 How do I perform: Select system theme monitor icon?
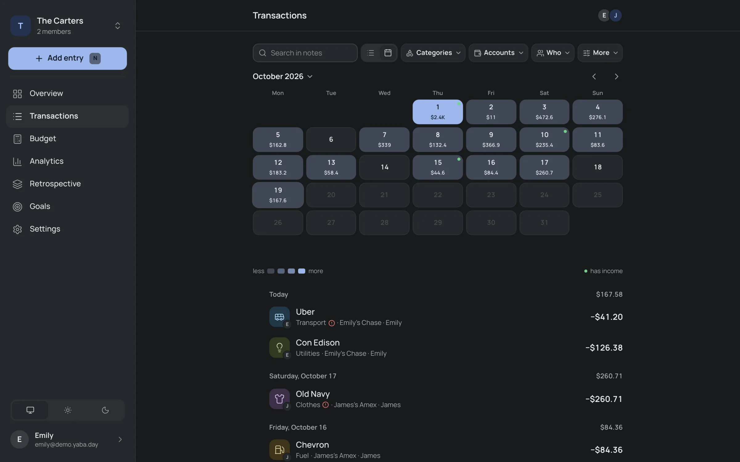[30, 410]
